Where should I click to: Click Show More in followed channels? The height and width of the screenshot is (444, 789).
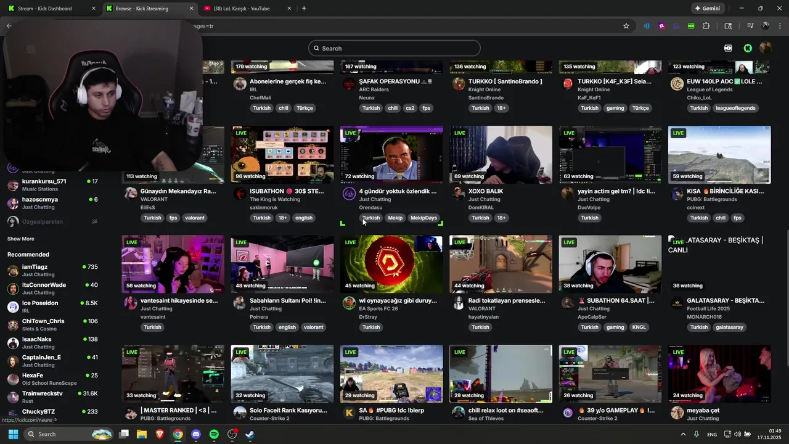(21, 239)
